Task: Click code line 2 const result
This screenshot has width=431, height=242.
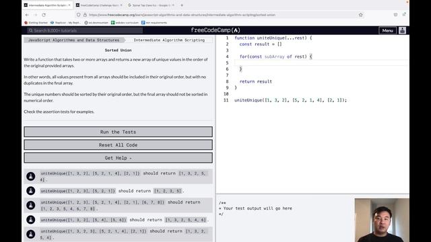Action: [261, 44]
